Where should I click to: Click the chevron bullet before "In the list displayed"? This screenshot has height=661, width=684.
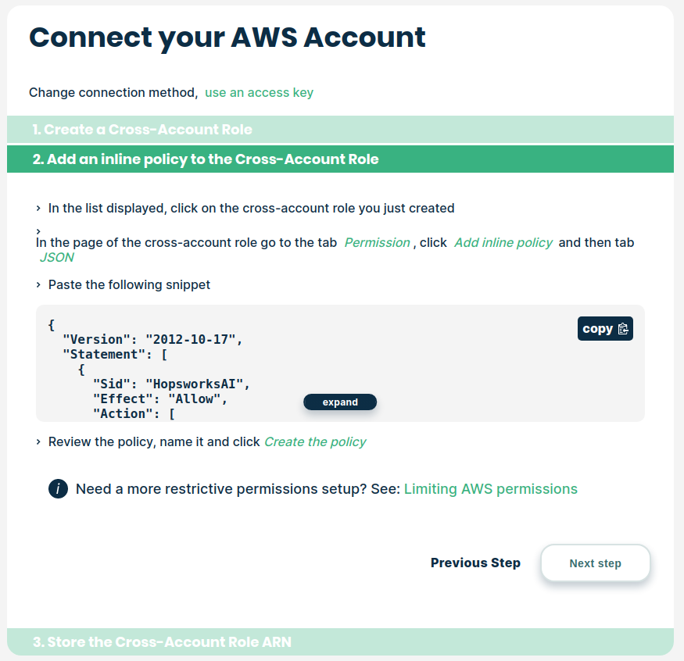[x=38, y=209]
